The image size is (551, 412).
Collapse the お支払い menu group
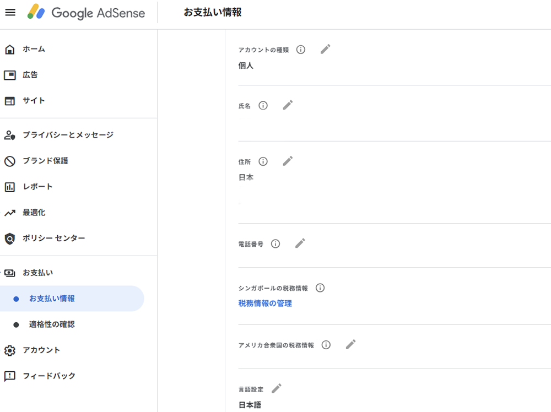[37, 273]
